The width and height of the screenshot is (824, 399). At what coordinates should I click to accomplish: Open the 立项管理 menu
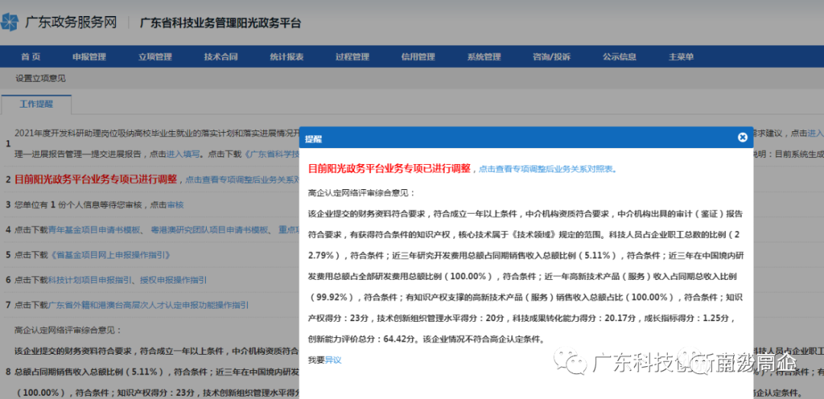155,56
